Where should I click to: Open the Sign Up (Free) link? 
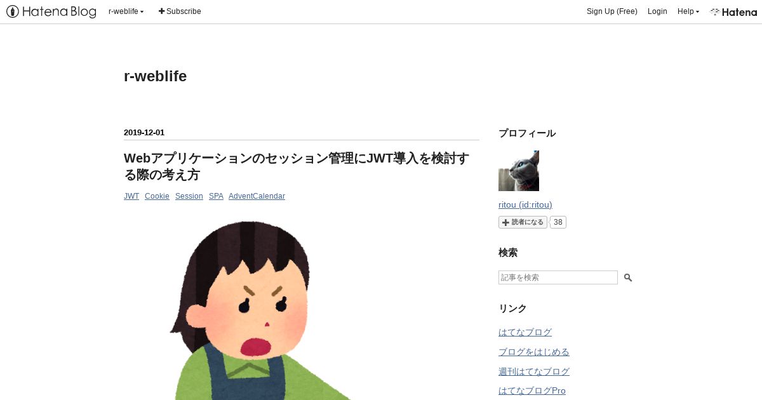click(612, 11)
